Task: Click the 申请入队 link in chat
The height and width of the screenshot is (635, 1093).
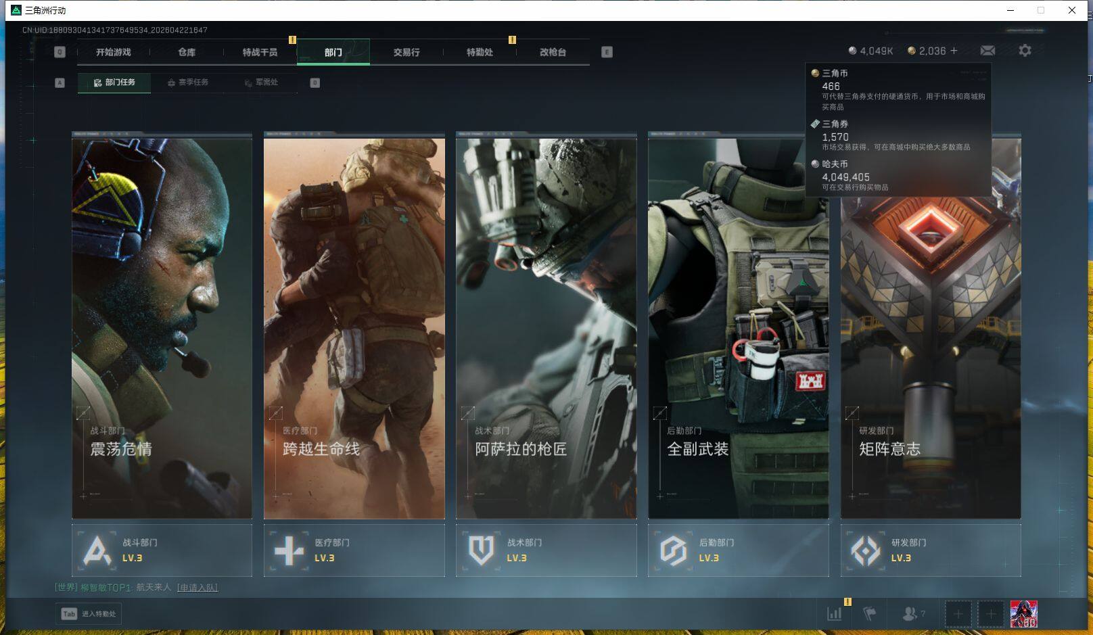Action: pos(197,588)
